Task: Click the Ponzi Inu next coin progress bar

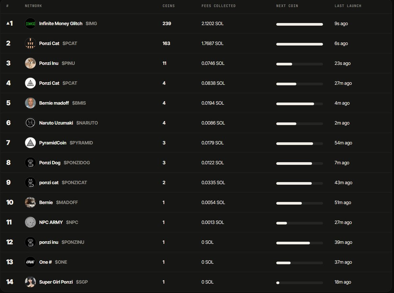Action: [299, 64]
